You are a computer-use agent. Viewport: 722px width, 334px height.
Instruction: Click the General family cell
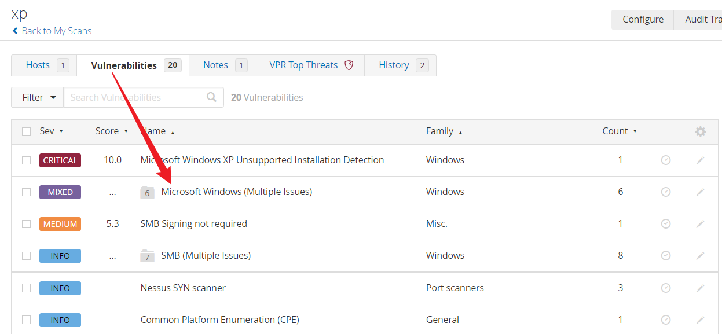click(442, 320)
